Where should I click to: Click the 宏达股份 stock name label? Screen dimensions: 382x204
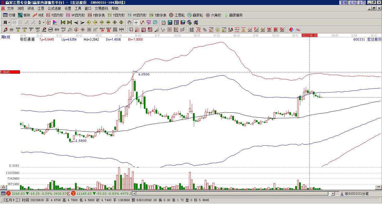pos(374,40)
